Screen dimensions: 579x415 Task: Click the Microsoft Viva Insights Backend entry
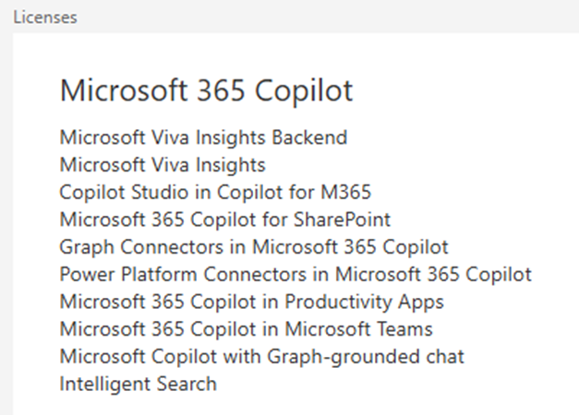coord(203,138)
